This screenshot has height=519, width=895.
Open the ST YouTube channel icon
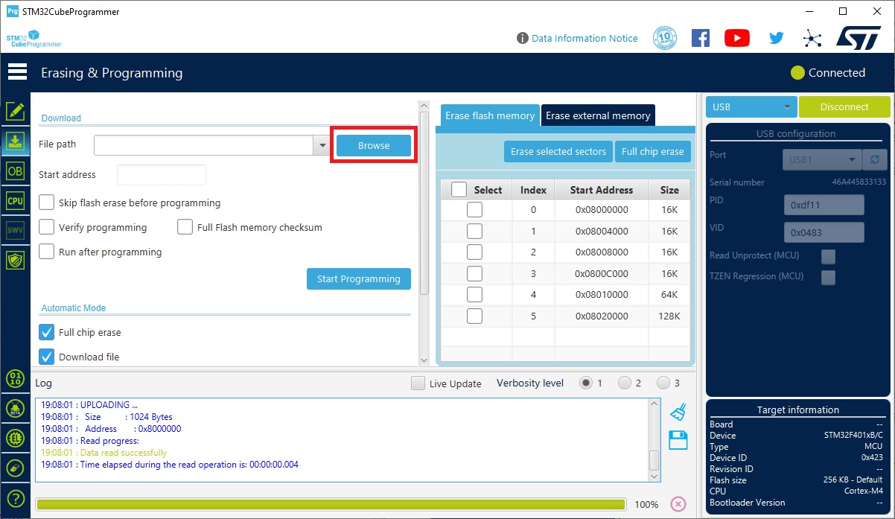[x=736, y=38]
